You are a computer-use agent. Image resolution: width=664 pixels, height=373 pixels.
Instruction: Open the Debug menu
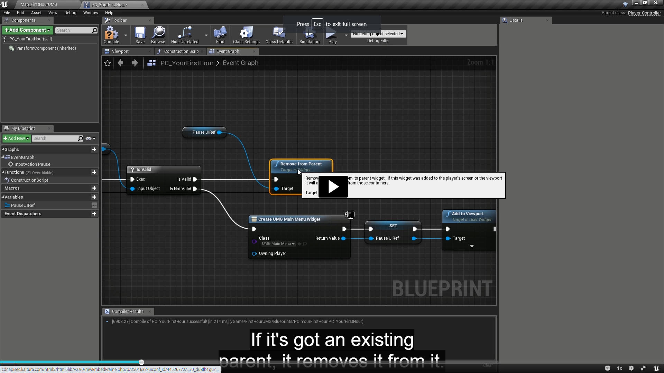[x=70, y=13]
